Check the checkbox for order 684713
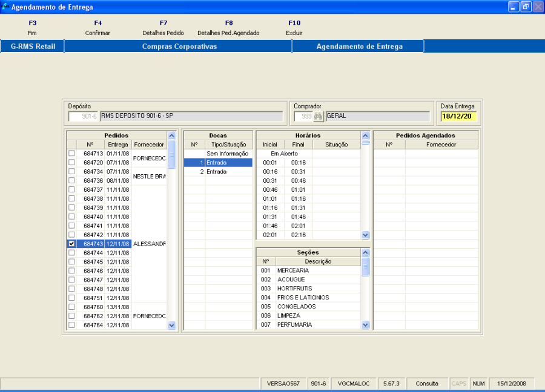545x392 pixels. tap(71, 154)
